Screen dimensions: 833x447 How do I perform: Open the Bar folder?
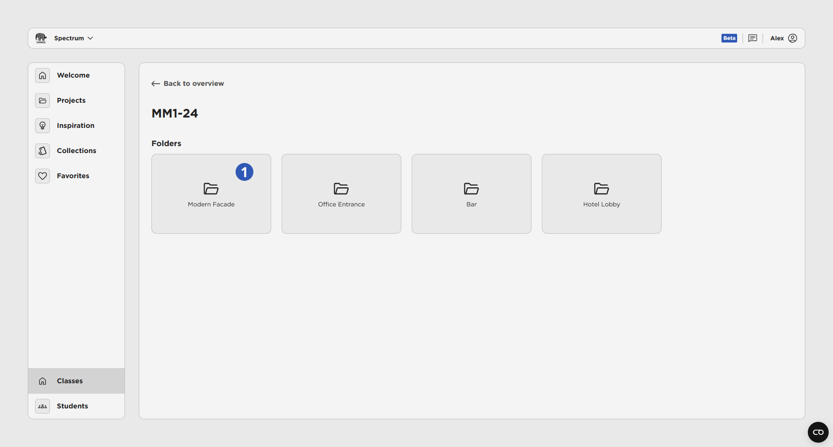click(472, 194)
